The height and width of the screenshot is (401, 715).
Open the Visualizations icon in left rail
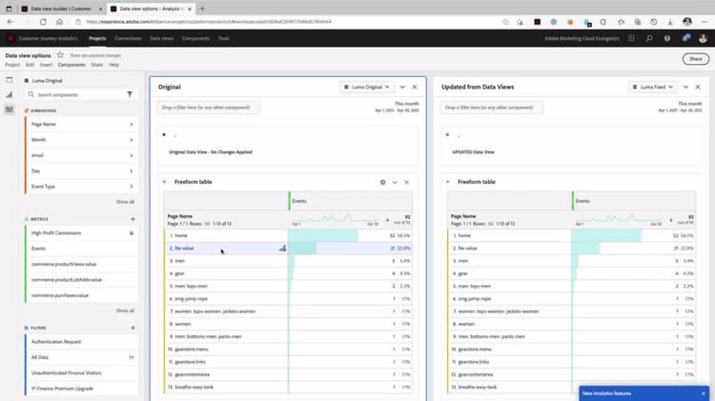[x=10, y=95]
